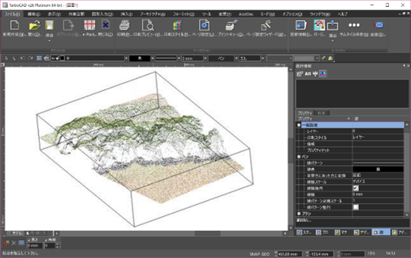Image resolution: width=411 pixels, height=258 pixels.
Task: Click the colorful print style icon
Action: tap(177, 25)
